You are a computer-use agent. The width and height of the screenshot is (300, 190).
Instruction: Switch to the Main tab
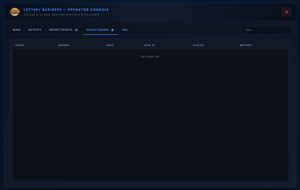click(x=17, y=30)
